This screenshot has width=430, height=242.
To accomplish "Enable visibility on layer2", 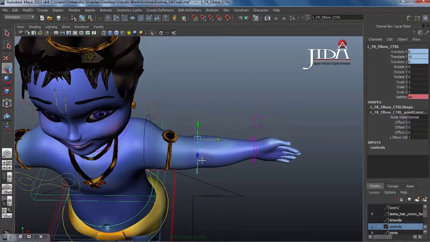I will coord(372,208).
